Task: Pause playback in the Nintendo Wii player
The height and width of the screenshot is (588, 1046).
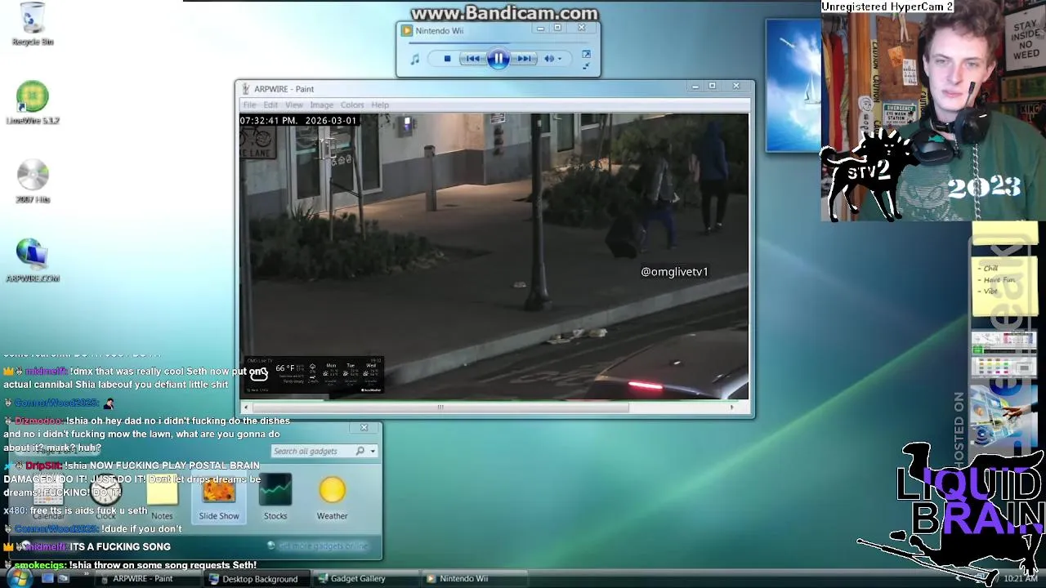Action: coord(498,58)
